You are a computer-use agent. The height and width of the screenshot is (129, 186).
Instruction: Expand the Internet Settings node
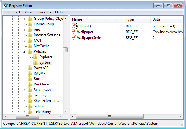[25, 35]
